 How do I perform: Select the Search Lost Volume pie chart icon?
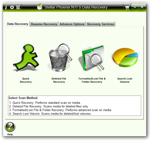click(x=125, y=57)
